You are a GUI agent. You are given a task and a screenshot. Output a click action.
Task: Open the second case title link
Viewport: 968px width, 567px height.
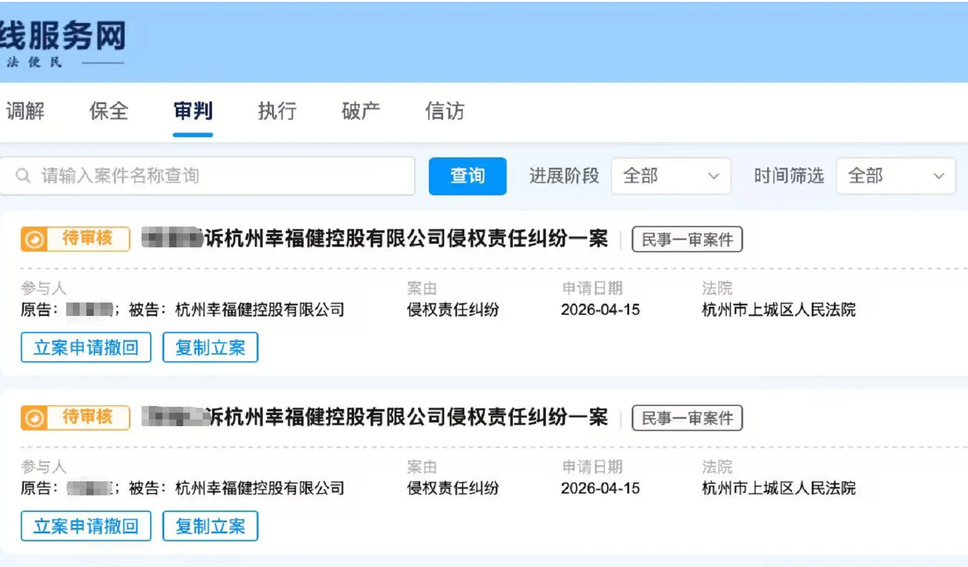click(375, 417)
